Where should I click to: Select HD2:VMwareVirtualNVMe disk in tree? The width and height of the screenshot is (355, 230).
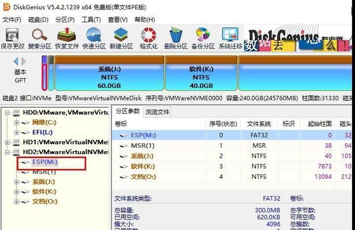[66, 152]
